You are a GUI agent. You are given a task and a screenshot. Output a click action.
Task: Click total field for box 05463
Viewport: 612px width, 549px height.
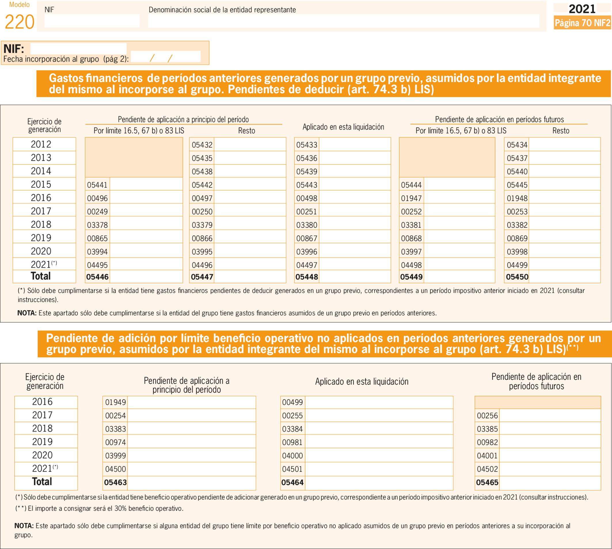[x=191, y=483]
